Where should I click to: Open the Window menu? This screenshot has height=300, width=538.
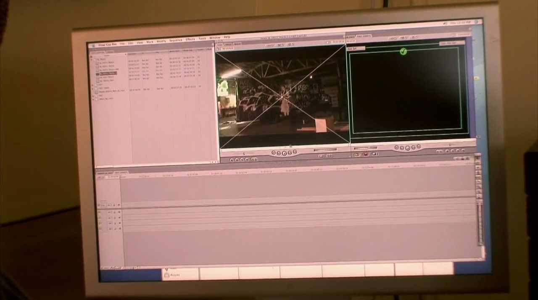coord(215,38)
